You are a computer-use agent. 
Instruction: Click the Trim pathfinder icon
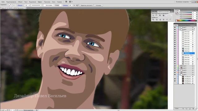157,19
